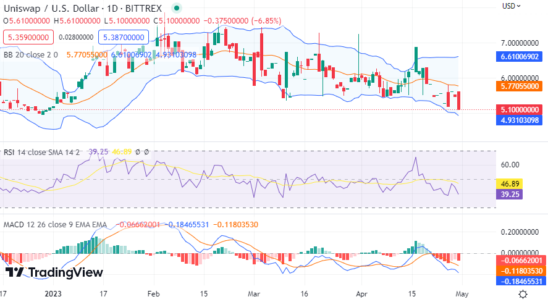Click the -0.37500000 (-6.85%) change value

(x=243, y=21)
